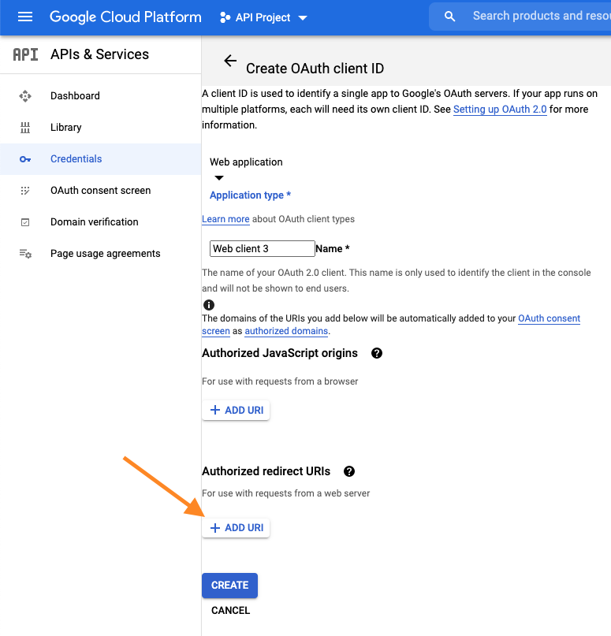
Task: Open Library in the sidebar
Action: point(101,128)
